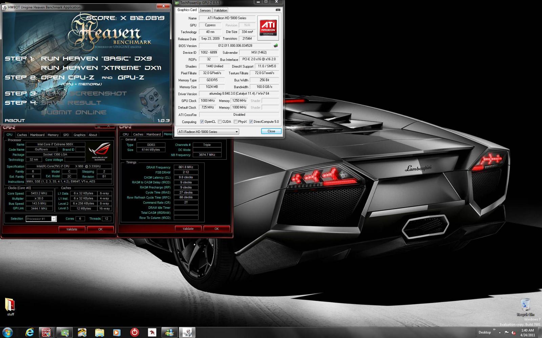Click the GPU-Z title bar app icon

(x=177, y=3)
